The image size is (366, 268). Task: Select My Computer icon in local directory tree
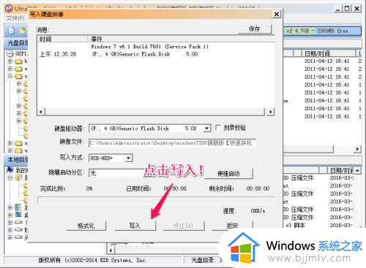(x=10, y=169)
